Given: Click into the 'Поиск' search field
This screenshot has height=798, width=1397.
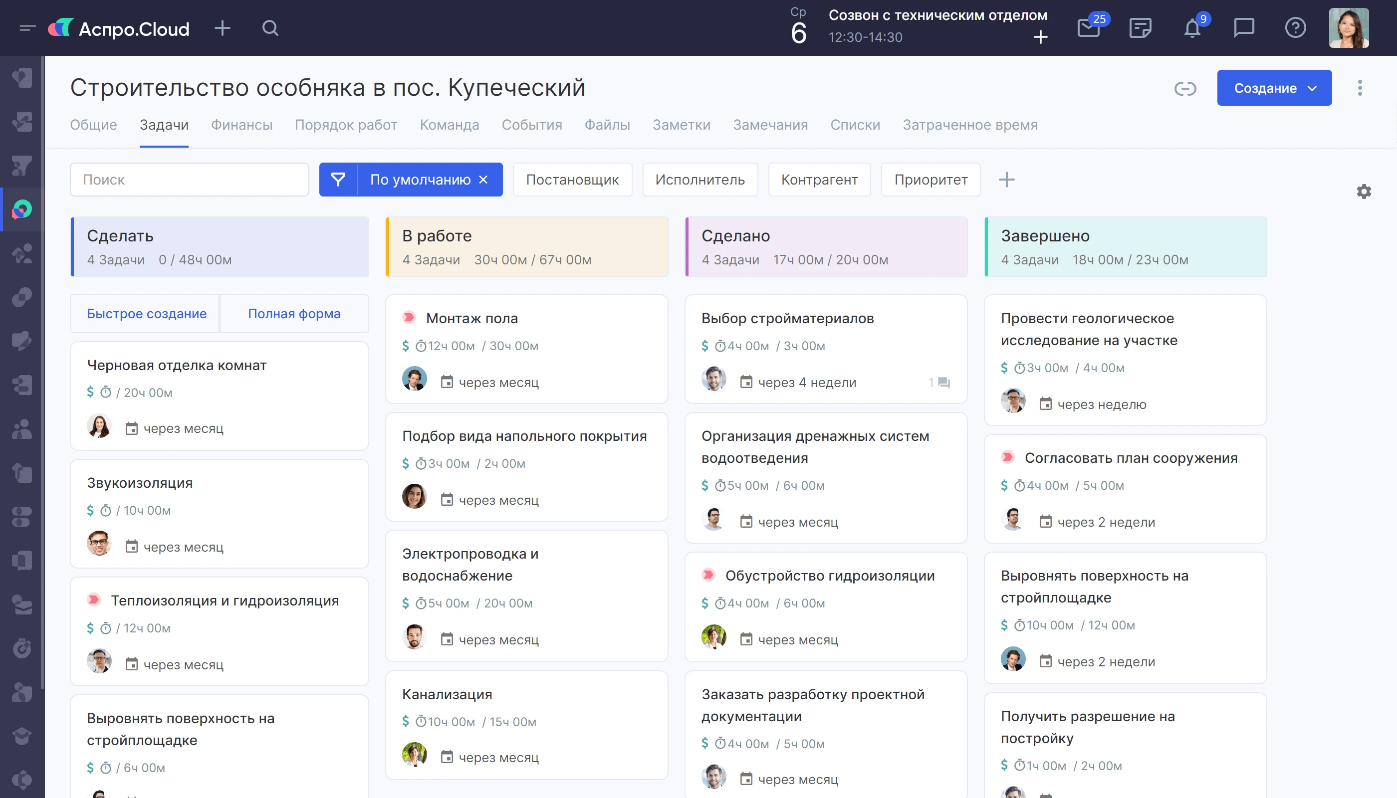Looking at the screenshot, I should [189, 179].
